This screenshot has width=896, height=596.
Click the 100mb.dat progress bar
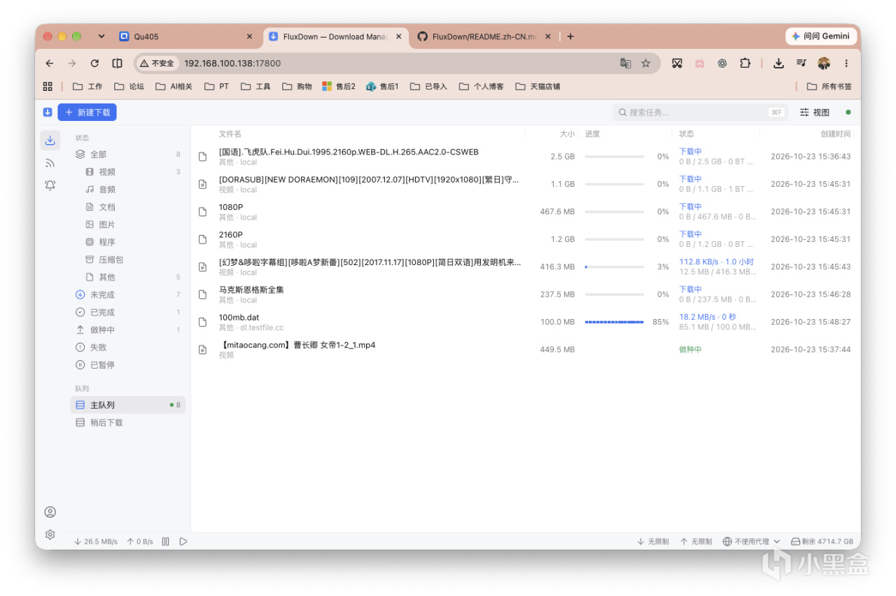[x=614, y=322]
